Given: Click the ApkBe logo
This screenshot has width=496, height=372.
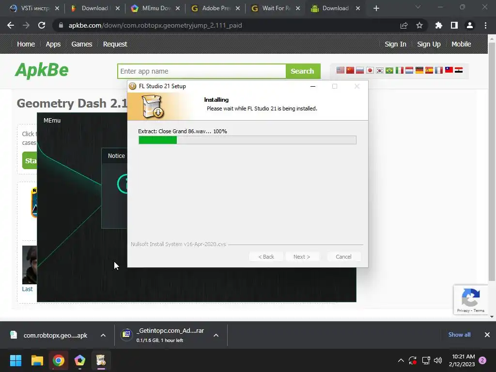Looking at the screenshot, I should [x=42, y=70].
